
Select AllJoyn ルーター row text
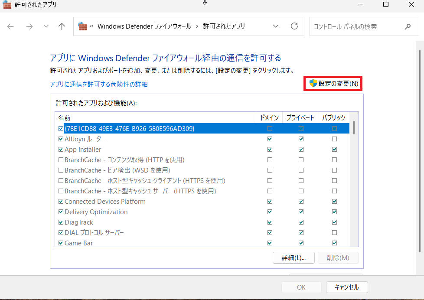pos(85,139)
